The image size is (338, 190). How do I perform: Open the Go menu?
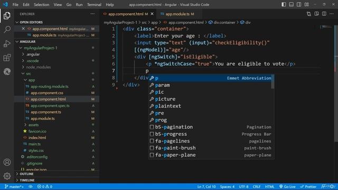(x=69, y=5)
